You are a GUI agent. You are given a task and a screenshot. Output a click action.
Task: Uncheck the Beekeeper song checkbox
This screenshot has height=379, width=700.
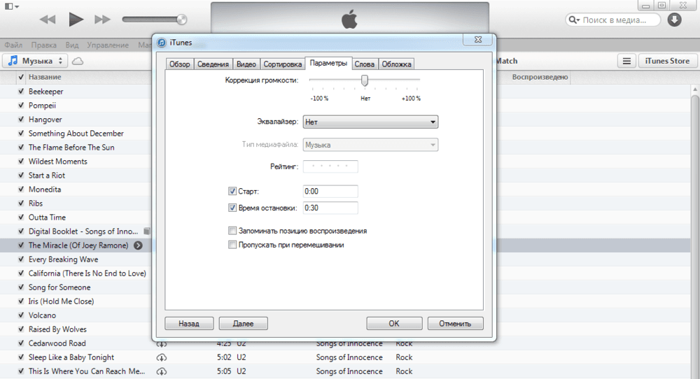(x=21, y=91)
